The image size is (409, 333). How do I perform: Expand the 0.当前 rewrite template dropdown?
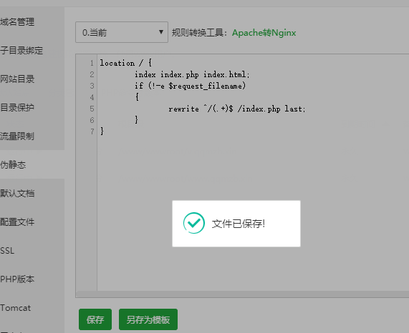coord(122,32)
